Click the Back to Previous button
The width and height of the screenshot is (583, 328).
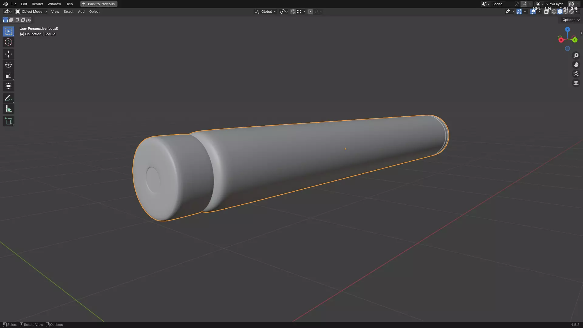99,4
